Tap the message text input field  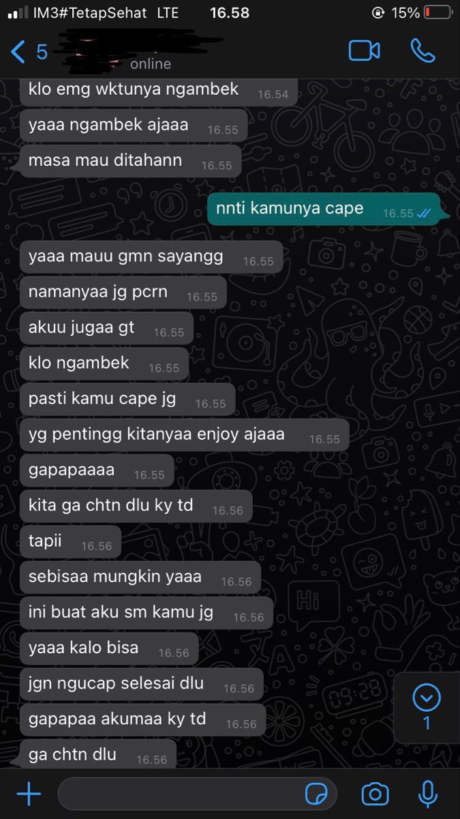(198, 794)
